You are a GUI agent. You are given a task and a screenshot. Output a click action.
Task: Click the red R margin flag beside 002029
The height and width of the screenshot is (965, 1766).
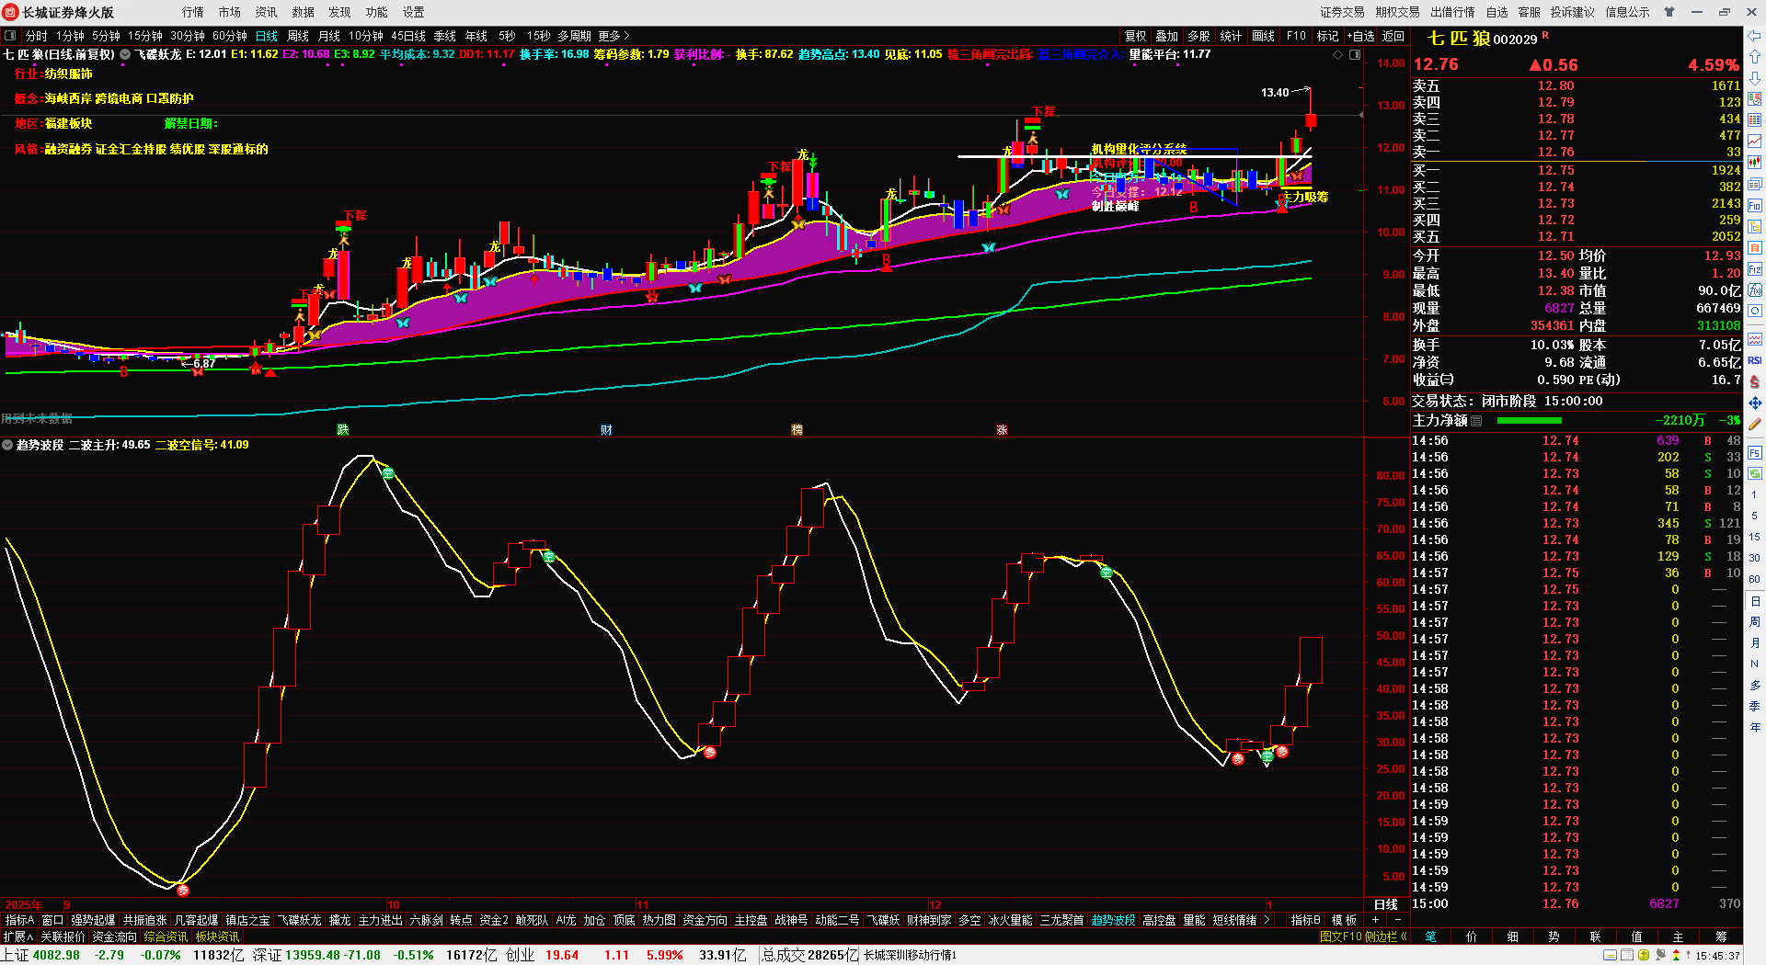1545,35
